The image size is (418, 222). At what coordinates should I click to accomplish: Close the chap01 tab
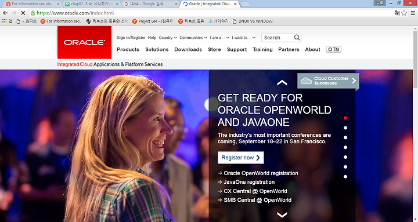point(117,4)
